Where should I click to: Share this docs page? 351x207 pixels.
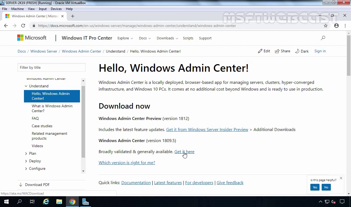[x=282, y=51]
